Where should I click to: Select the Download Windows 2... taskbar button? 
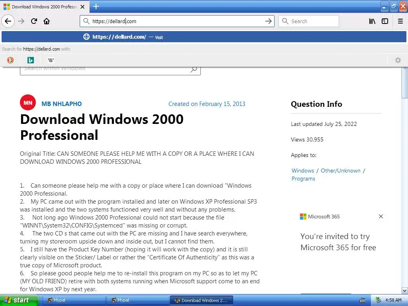[201, 300]
